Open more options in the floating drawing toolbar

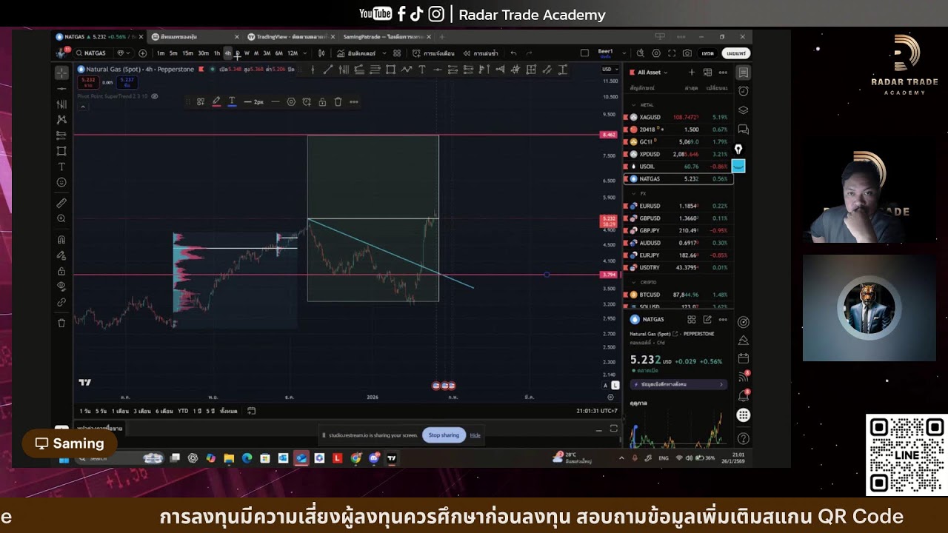(354, 101)
